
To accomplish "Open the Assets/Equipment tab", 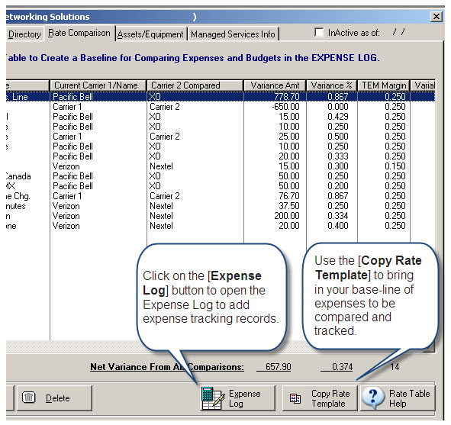I will (150, 34).
